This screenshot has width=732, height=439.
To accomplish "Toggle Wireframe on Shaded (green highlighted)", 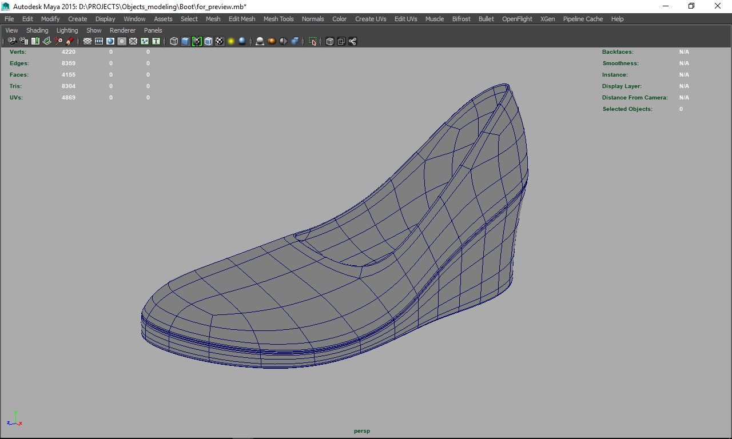I will pyautogui.click(x=197, y=41).
